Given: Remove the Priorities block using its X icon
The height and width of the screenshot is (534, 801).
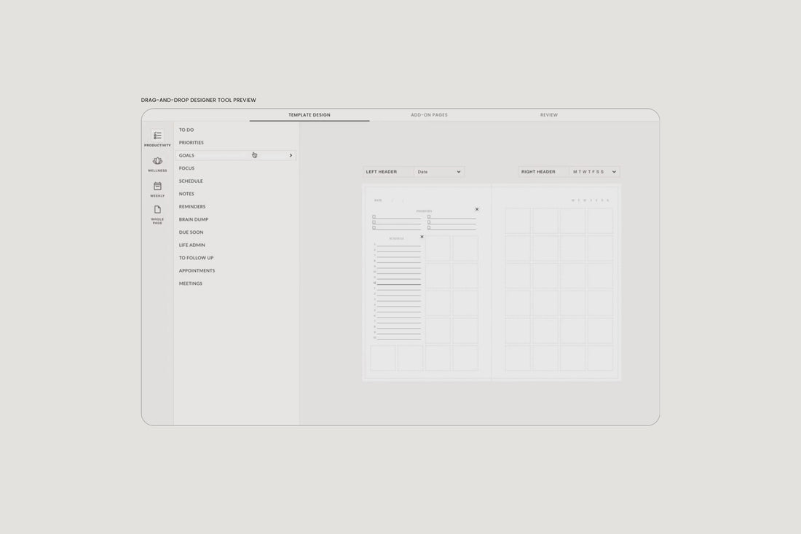Looking at the screenshot, I should pos(477,209).
